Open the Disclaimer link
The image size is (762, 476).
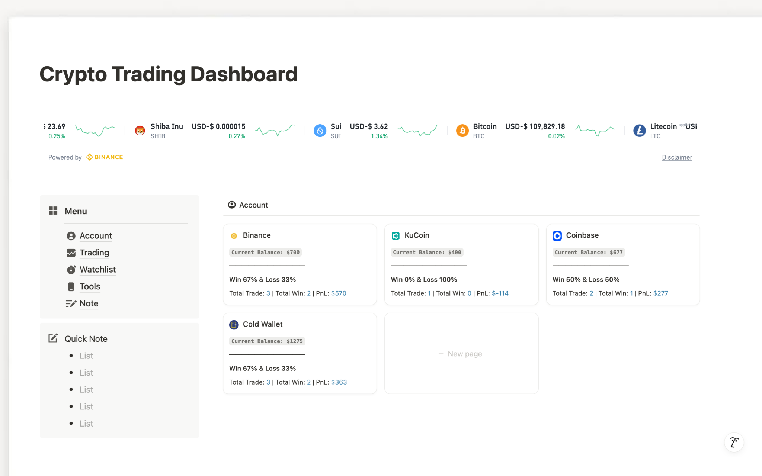coord(677,157)
